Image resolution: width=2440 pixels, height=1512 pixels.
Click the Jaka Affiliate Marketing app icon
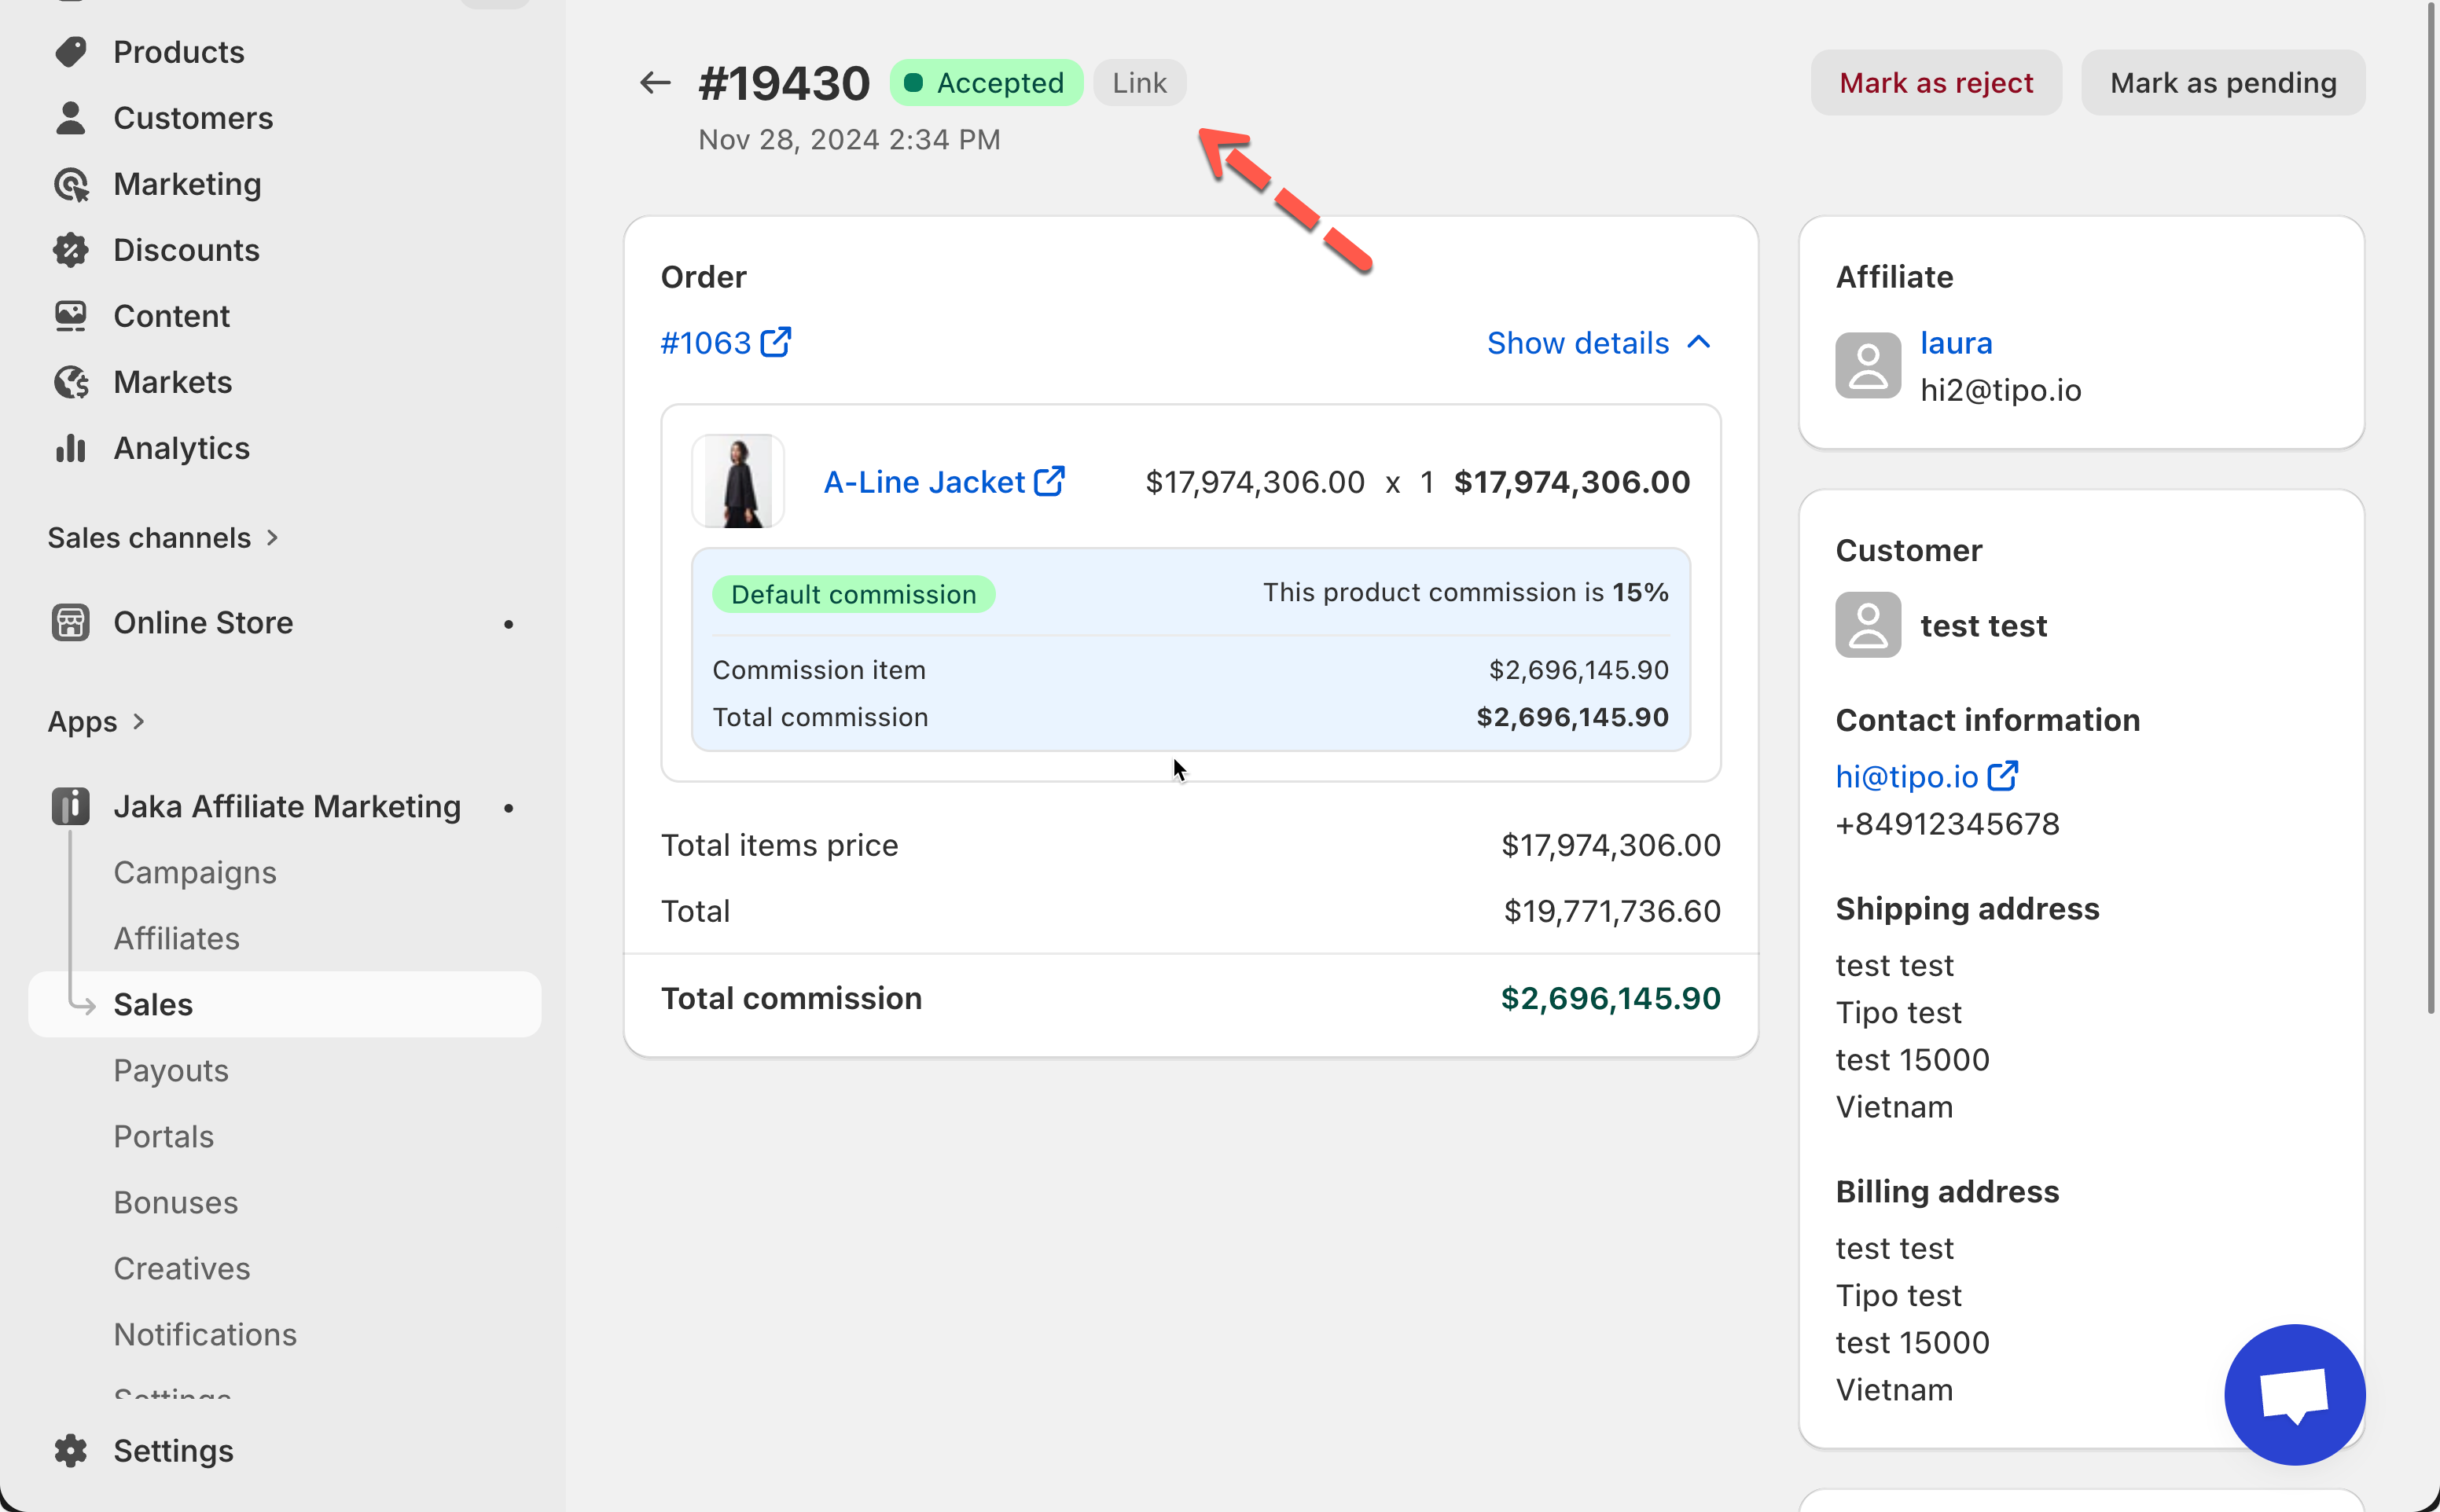point(71,806)
